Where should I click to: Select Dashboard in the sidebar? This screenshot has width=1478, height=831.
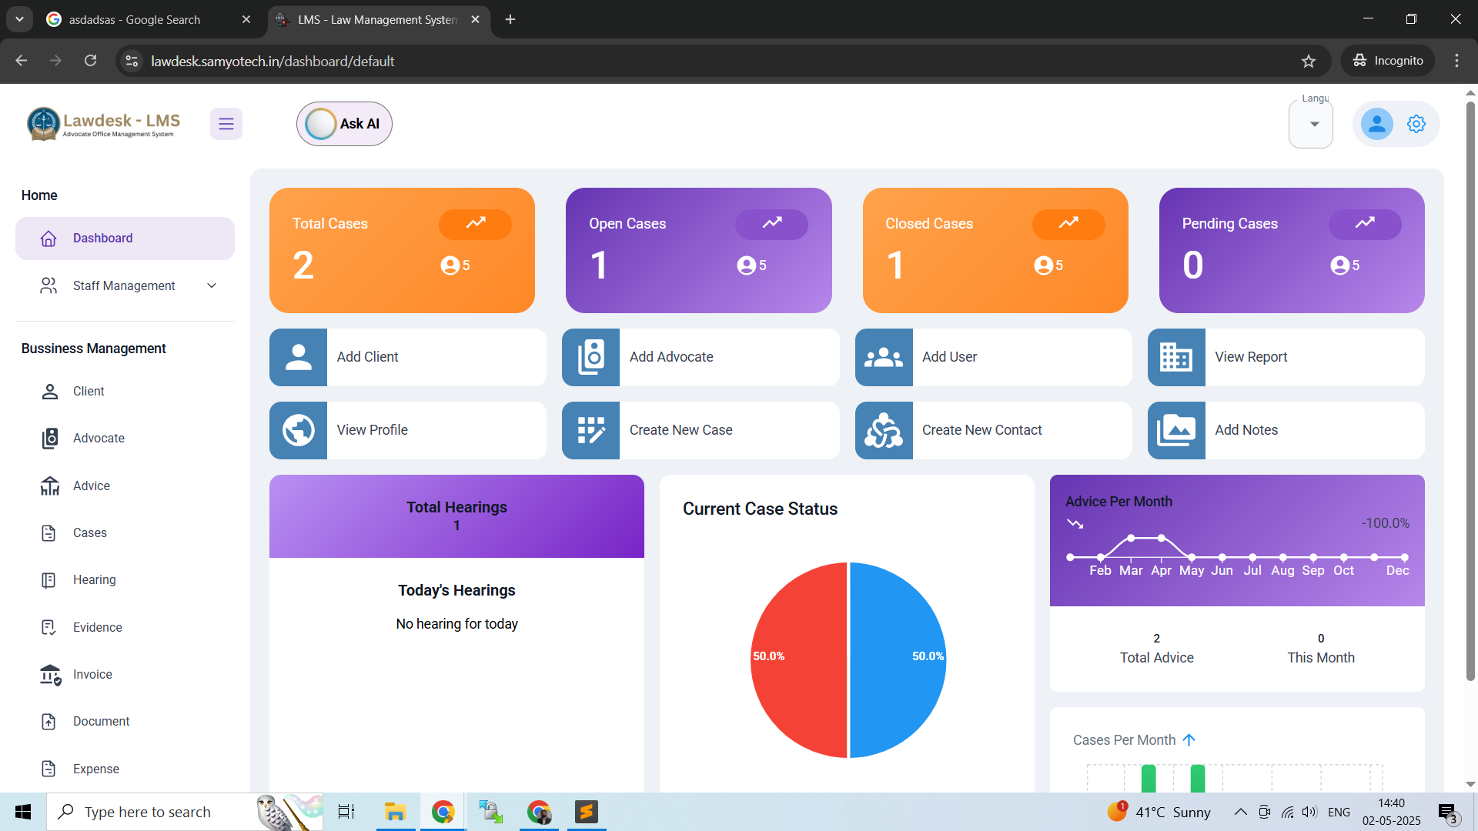(102, 238)
